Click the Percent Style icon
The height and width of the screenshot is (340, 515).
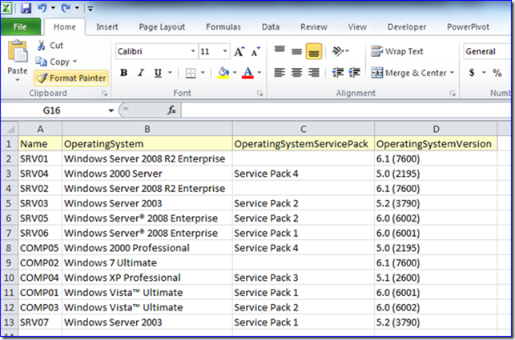(x=497, y=73)
